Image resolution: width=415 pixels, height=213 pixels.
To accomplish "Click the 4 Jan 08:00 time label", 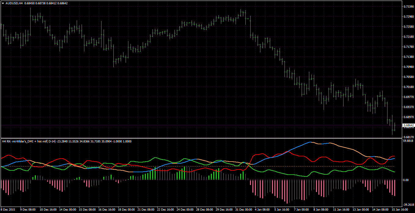I will tap(263, 210).
